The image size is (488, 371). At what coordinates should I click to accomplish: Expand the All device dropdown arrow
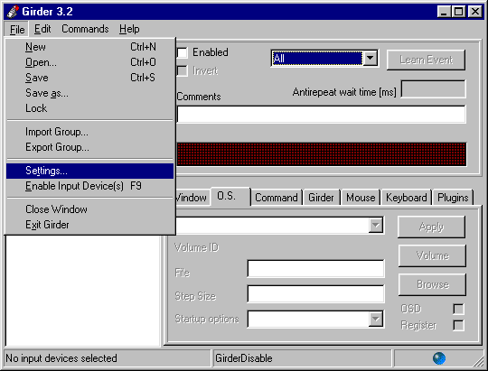coord(371,58)
